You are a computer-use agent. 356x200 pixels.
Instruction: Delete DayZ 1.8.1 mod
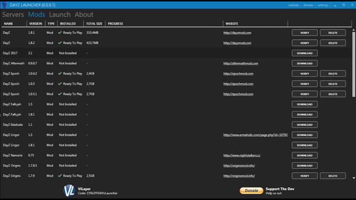tap(333, 33)
